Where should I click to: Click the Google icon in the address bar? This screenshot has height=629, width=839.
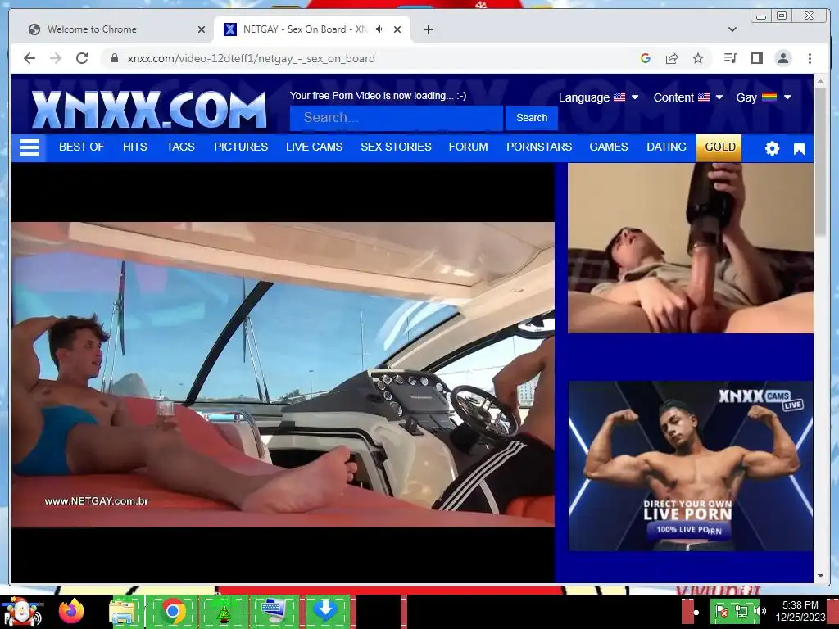pyautogui.click(x=646, y=58)
